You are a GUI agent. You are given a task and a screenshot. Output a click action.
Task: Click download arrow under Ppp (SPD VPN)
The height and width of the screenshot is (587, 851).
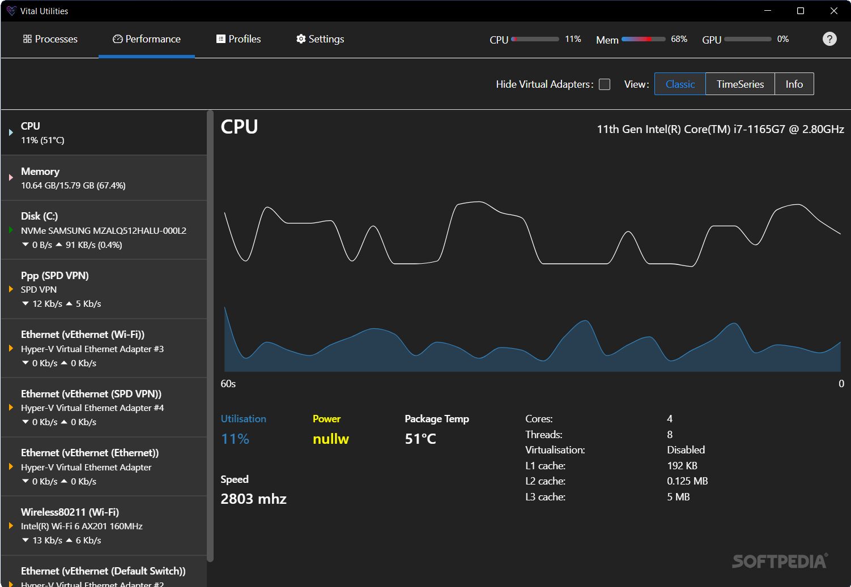pyautogui.click(x=25, y=303)
